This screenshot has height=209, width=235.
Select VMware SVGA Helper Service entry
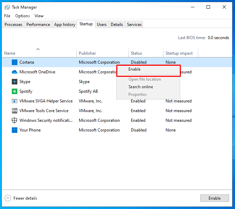[46, 101]
